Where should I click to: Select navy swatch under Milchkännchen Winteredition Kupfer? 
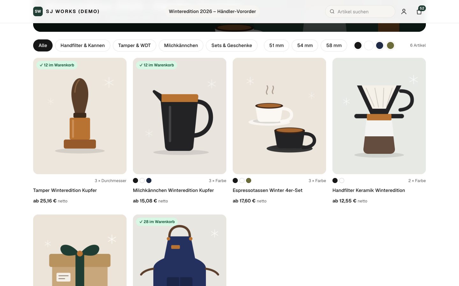click(x=149, y=180)
